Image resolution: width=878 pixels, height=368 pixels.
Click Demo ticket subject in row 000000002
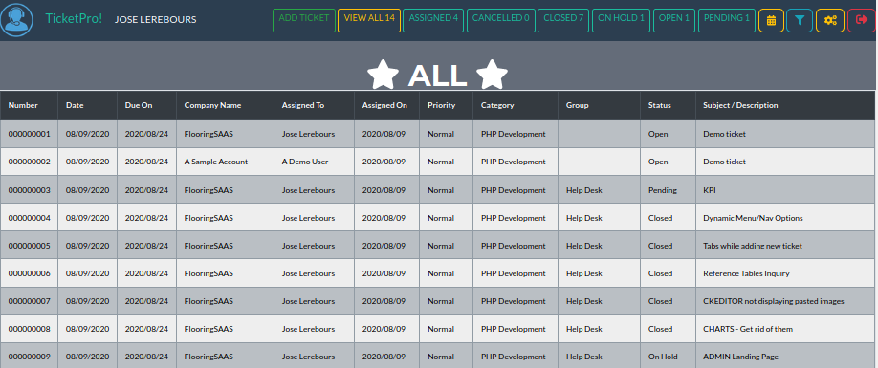pos(725,162)
